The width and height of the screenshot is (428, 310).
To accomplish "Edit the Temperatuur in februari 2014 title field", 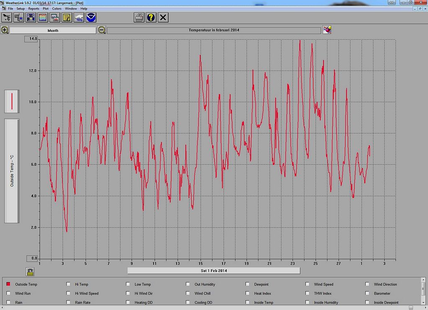I will 214,30.
